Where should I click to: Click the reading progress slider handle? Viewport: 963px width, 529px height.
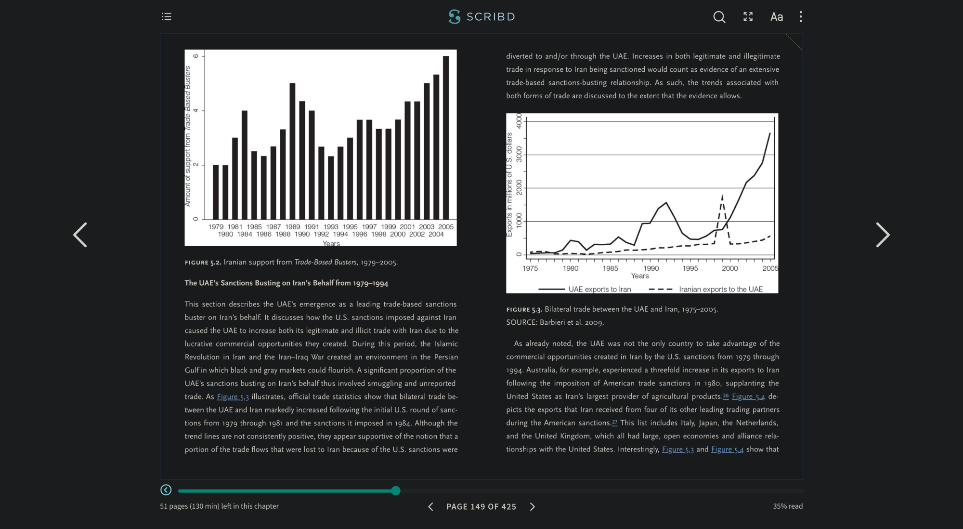click(395, 491)
